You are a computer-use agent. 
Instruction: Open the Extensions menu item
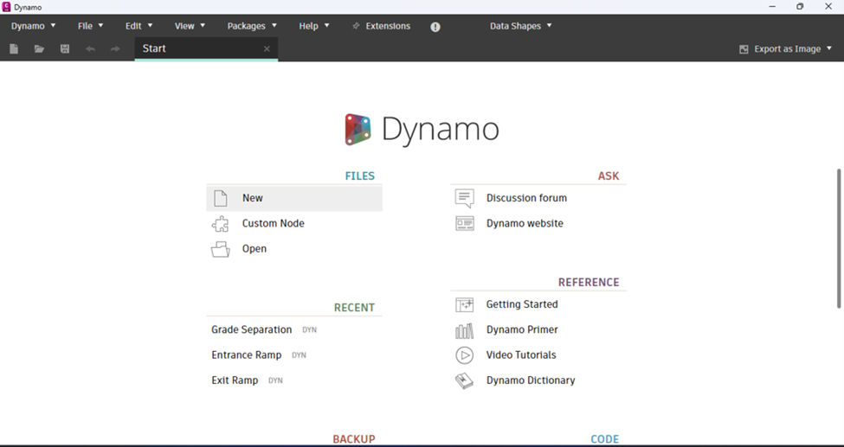pyautogui.click(x=388, y=26)
